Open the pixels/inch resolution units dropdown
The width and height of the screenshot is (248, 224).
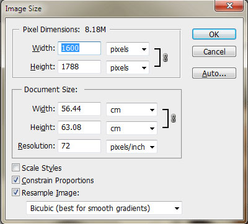(x=131, y=147)
